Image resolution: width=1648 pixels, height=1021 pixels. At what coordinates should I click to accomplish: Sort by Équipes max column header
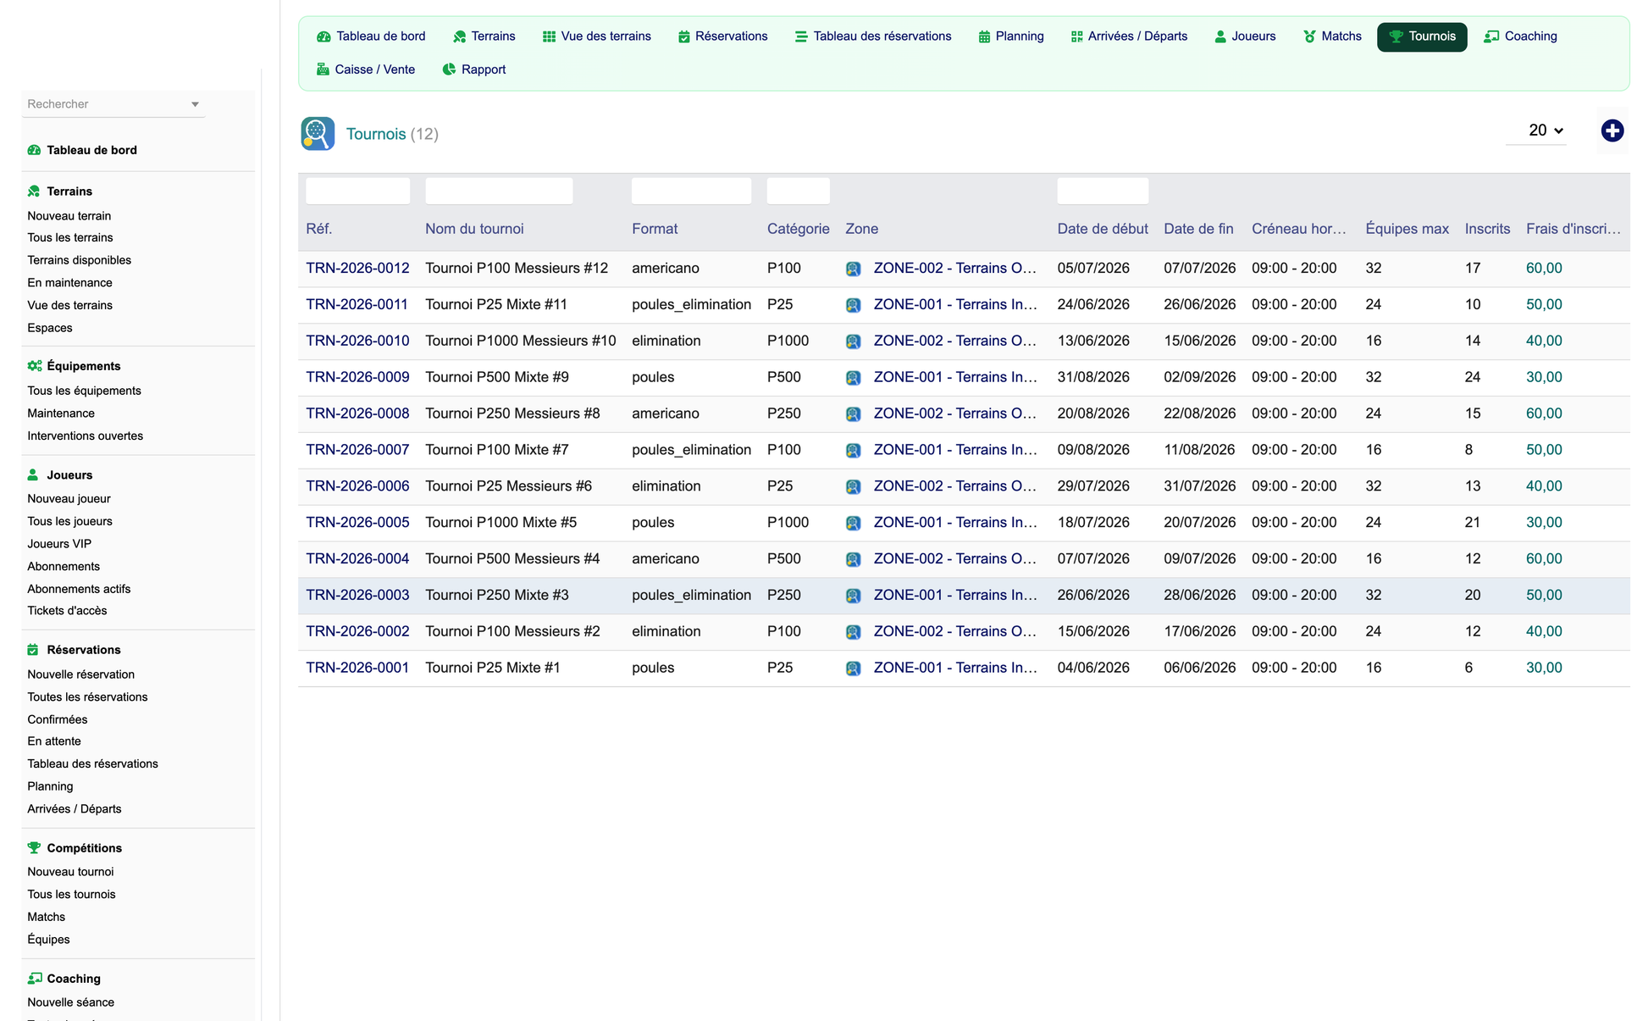1407,229
